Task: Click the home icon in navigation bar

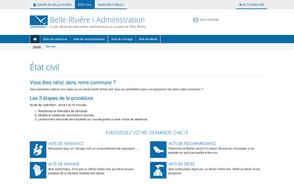Action: (34, 39)
